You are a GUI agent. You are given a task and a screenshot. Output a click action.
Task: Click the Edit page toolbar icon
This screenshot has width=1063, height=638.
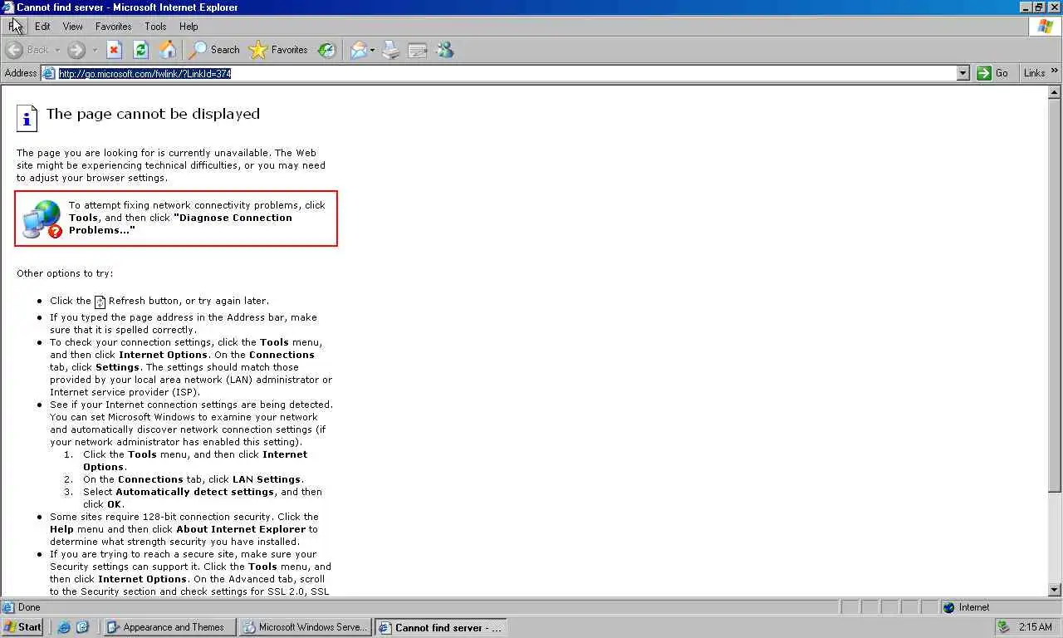pyautogui.click(x=418, y=50)
